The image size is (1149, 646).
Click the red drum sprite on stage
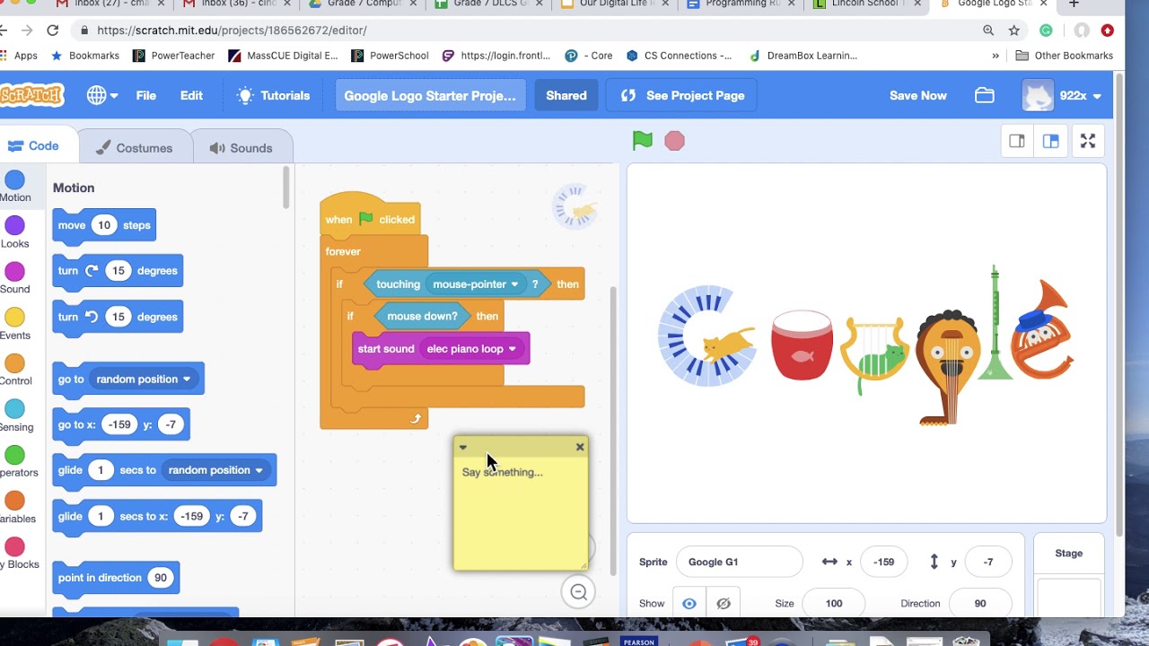click(x=802, y=345)
